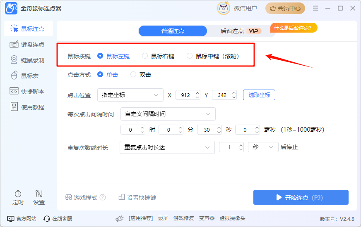Click 微信用户 username text

245,9
